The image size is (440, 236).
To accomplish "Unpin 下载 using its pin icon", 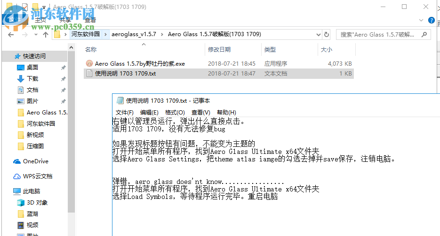I will (x=64, y=79).
